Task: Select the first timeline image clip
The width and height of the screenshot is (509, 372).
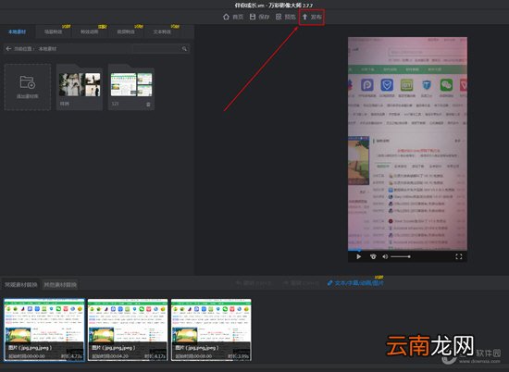Action: tap(44, 329)
